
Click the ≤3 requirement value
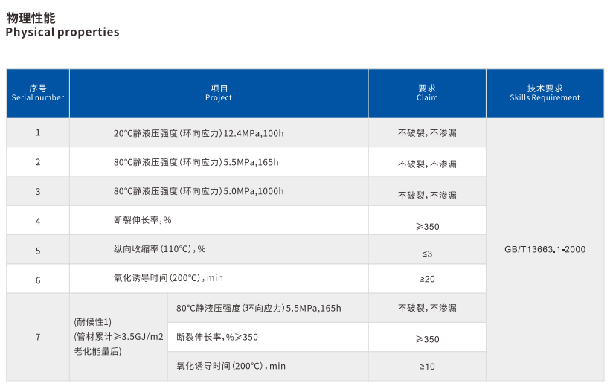427,254
